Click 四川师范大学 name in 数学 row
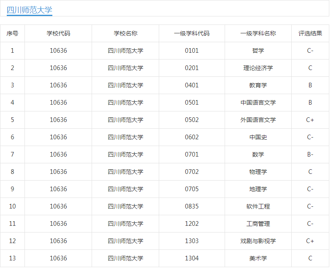Image resolution: width=331 pixels, height=268 pixels. pyautogui.click(x=125, y=154)
